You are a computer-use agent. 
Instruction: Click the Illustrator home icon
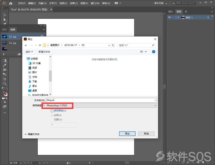tap(11, 3)
